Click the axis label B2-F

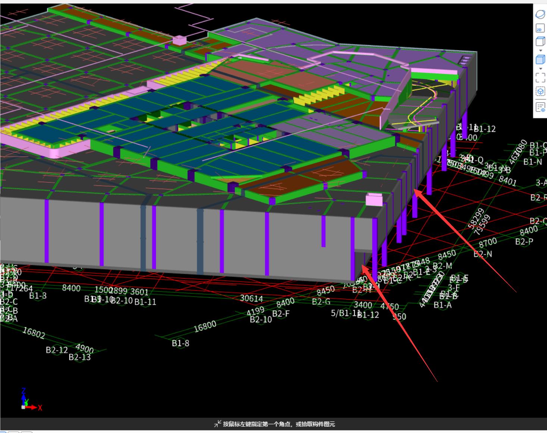(x=281, y=313)
